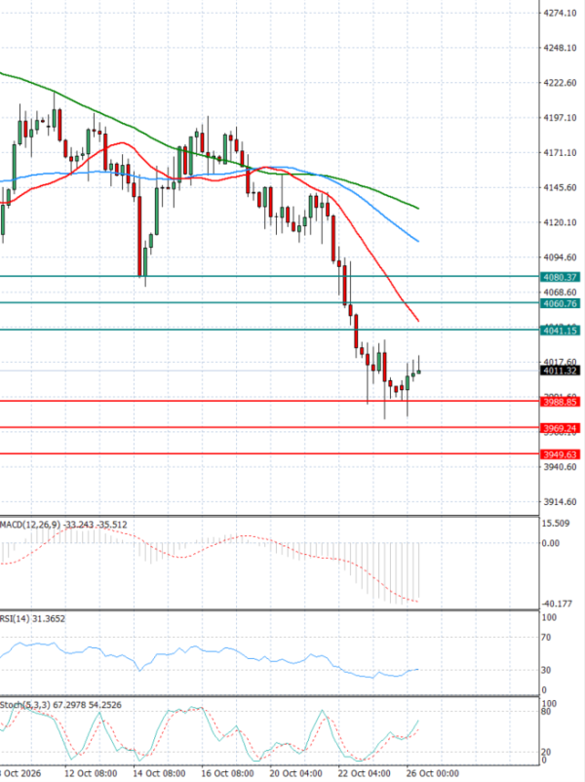Click the 3988.85 support level label
Image resolution: width=585 pixels, height=782 pixels.
point(560,402)
